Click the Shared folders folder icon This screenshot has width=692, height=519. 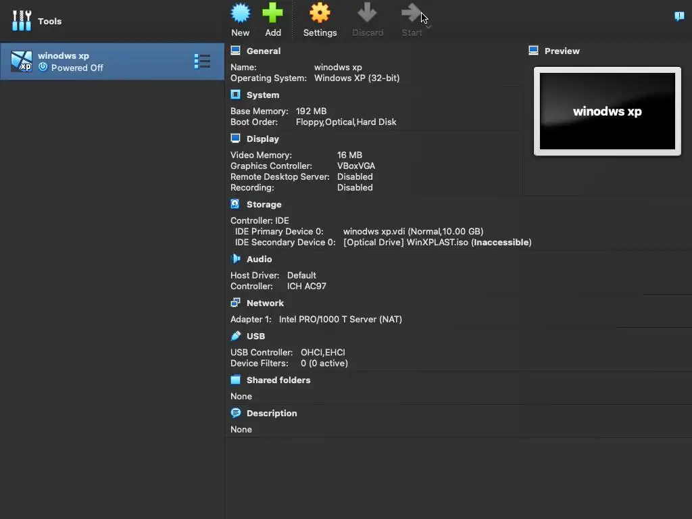click(x=236, y=380)
